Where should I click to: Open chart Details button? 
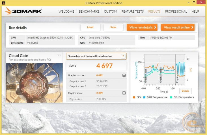pyautogui.click(x=186, y=91)
